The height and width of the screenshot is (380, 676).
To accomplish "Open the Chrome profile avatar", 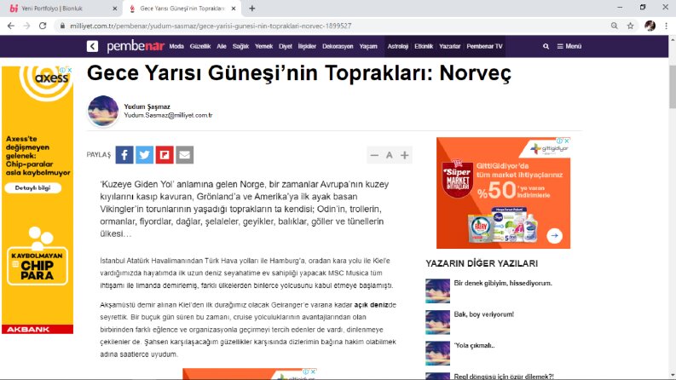I will point(650,26).
